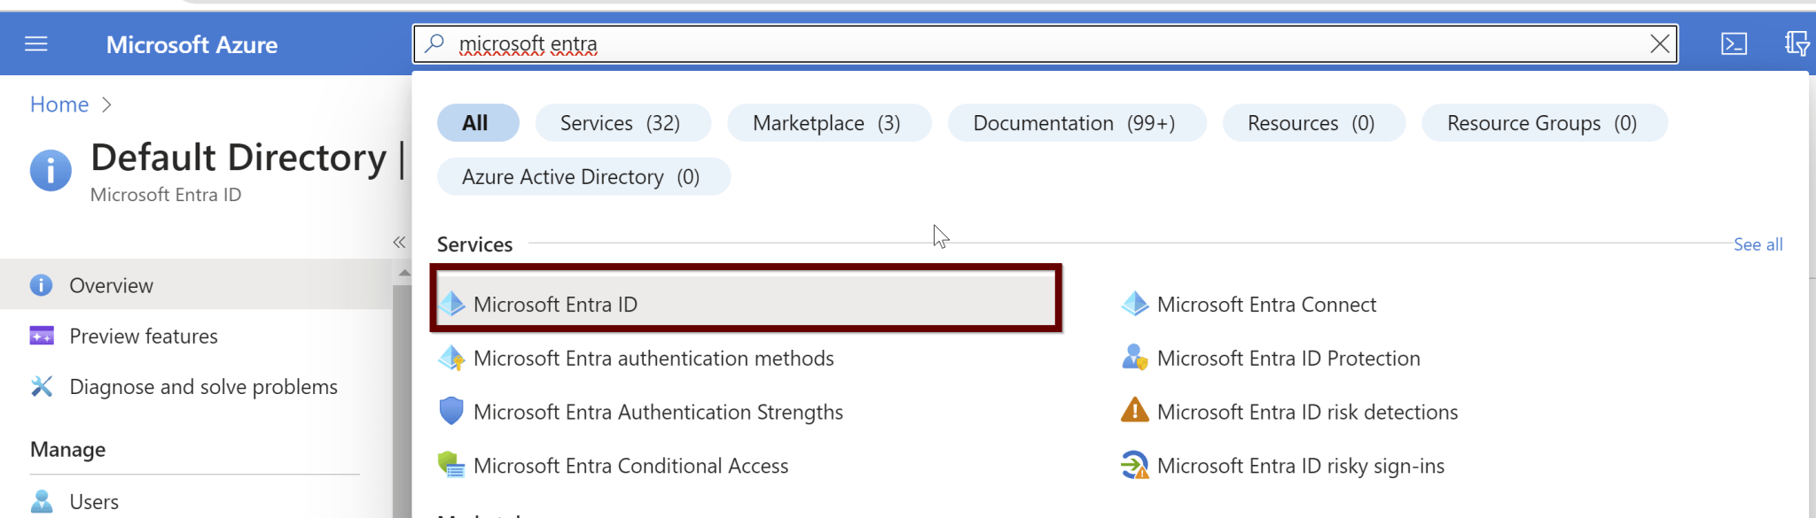Filter results by Services (32)
Screen dimensions: 1816x518
[622, 123]
